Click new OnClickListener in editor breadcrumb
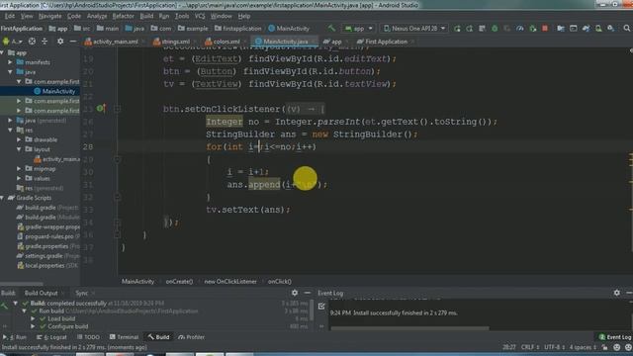633x356 pixels. pyautogui.click(x=230, y=282)
